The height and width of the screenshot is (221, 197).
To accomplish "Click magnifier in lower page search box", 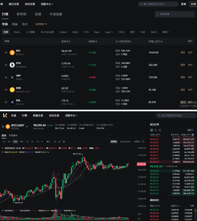I will (159, 115).
